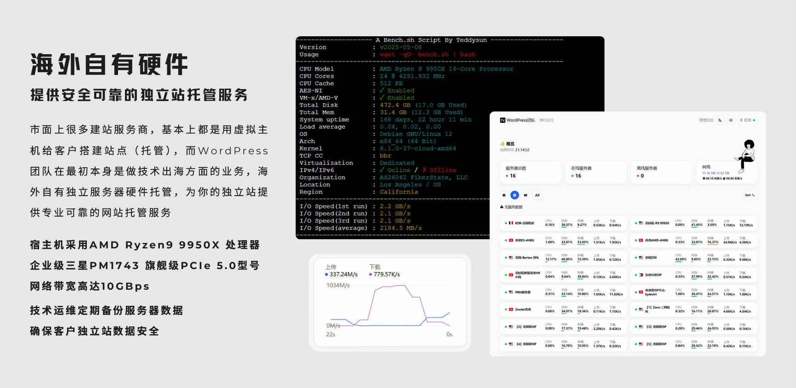Select the blue highlighted view mode button
Image resolution: width=796 pixels, height=388 pixels.
(514, 195)
